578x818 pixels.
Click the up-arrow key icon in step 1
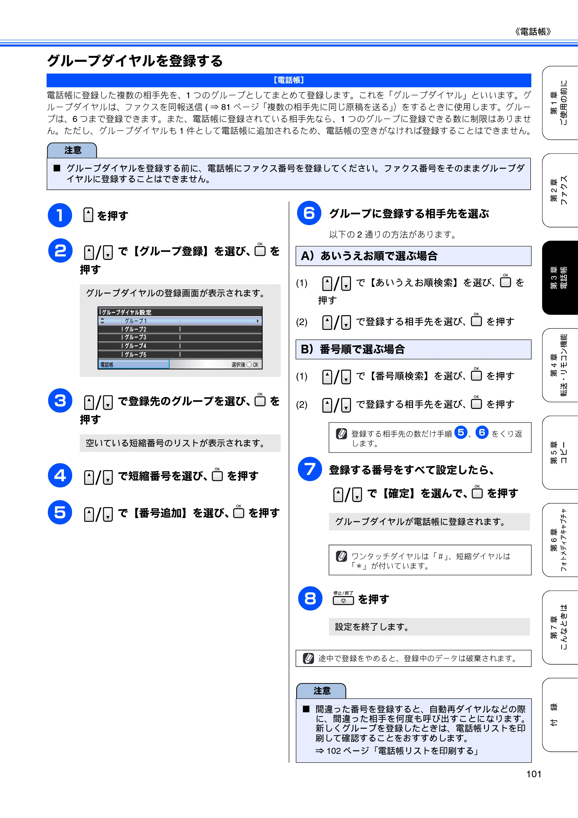click(88, 215)
